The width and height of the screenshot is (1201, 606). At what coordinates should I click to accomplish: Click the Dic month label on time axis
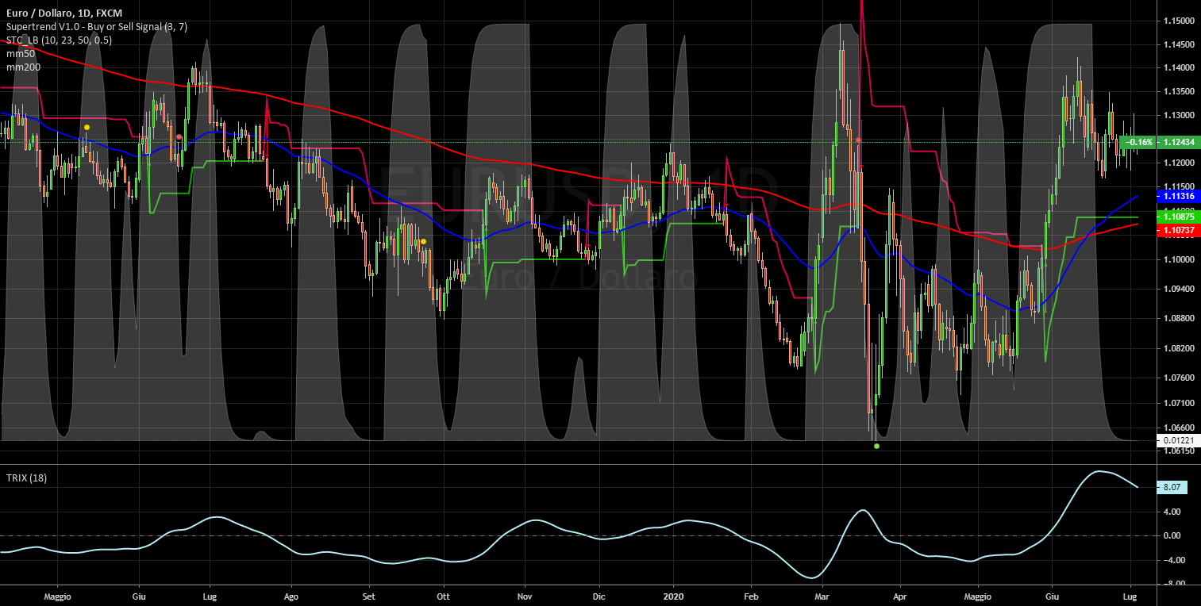pos(599,595)
